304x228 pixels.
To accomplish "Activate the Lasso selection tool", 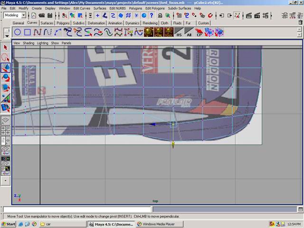I will point(6,57).
